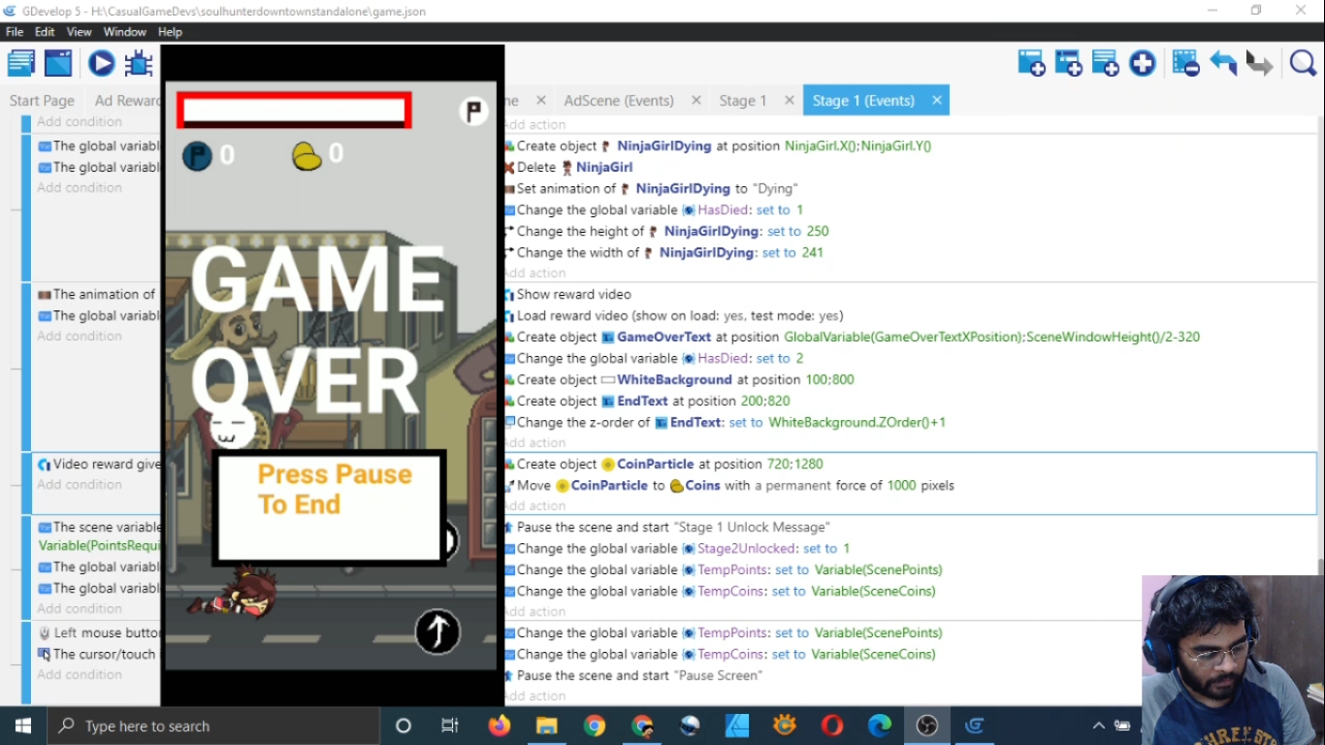The image size is (1325, 745).
Task: Select the Stage 1 (Events) tab
Action: [x=863, y=100]
